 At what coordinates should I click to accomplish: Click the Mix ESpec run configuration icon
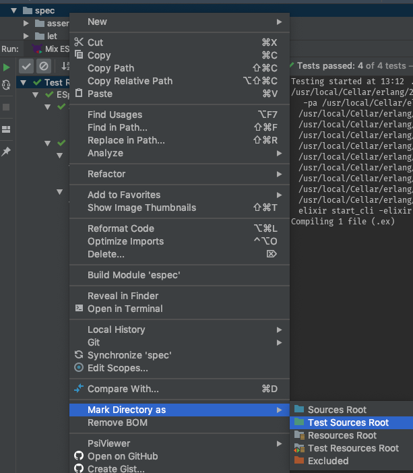37,49
